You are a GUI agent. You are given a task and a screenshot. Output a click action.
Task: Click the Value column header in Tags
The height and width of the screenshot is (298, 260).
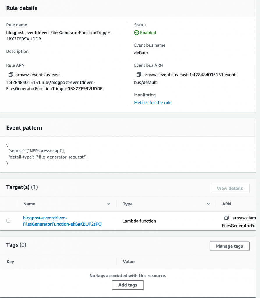tap(129, 262)
